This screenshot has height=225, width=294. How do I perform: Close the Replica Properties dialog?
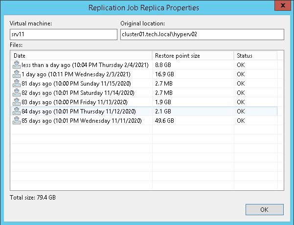point(283,5)
